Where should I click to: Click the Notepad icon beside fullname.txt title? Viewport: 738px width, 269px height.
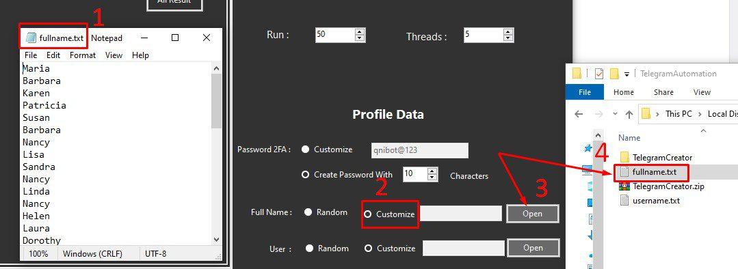pos(31,38)
